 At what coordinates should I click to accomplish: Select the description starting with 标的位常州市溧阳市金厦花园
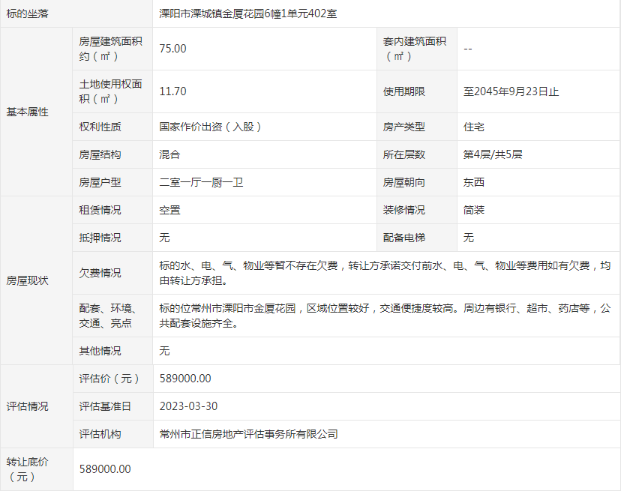pyautogui.click(x=385, y=316)
